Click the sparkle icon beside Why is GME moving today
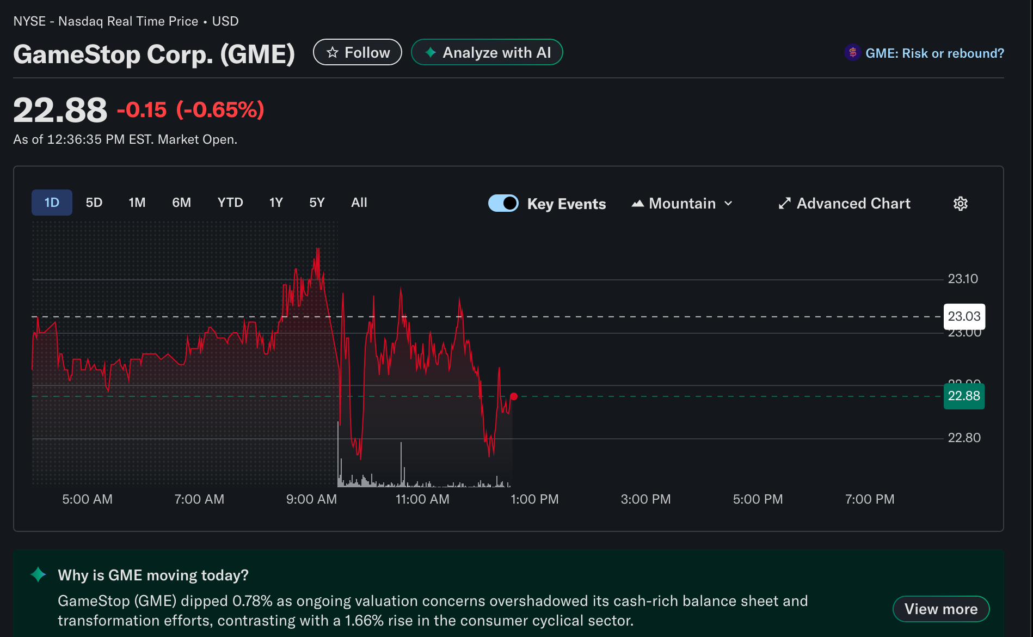The width and height of the screenshot is (1033, 637). click(x=38, y=574)
